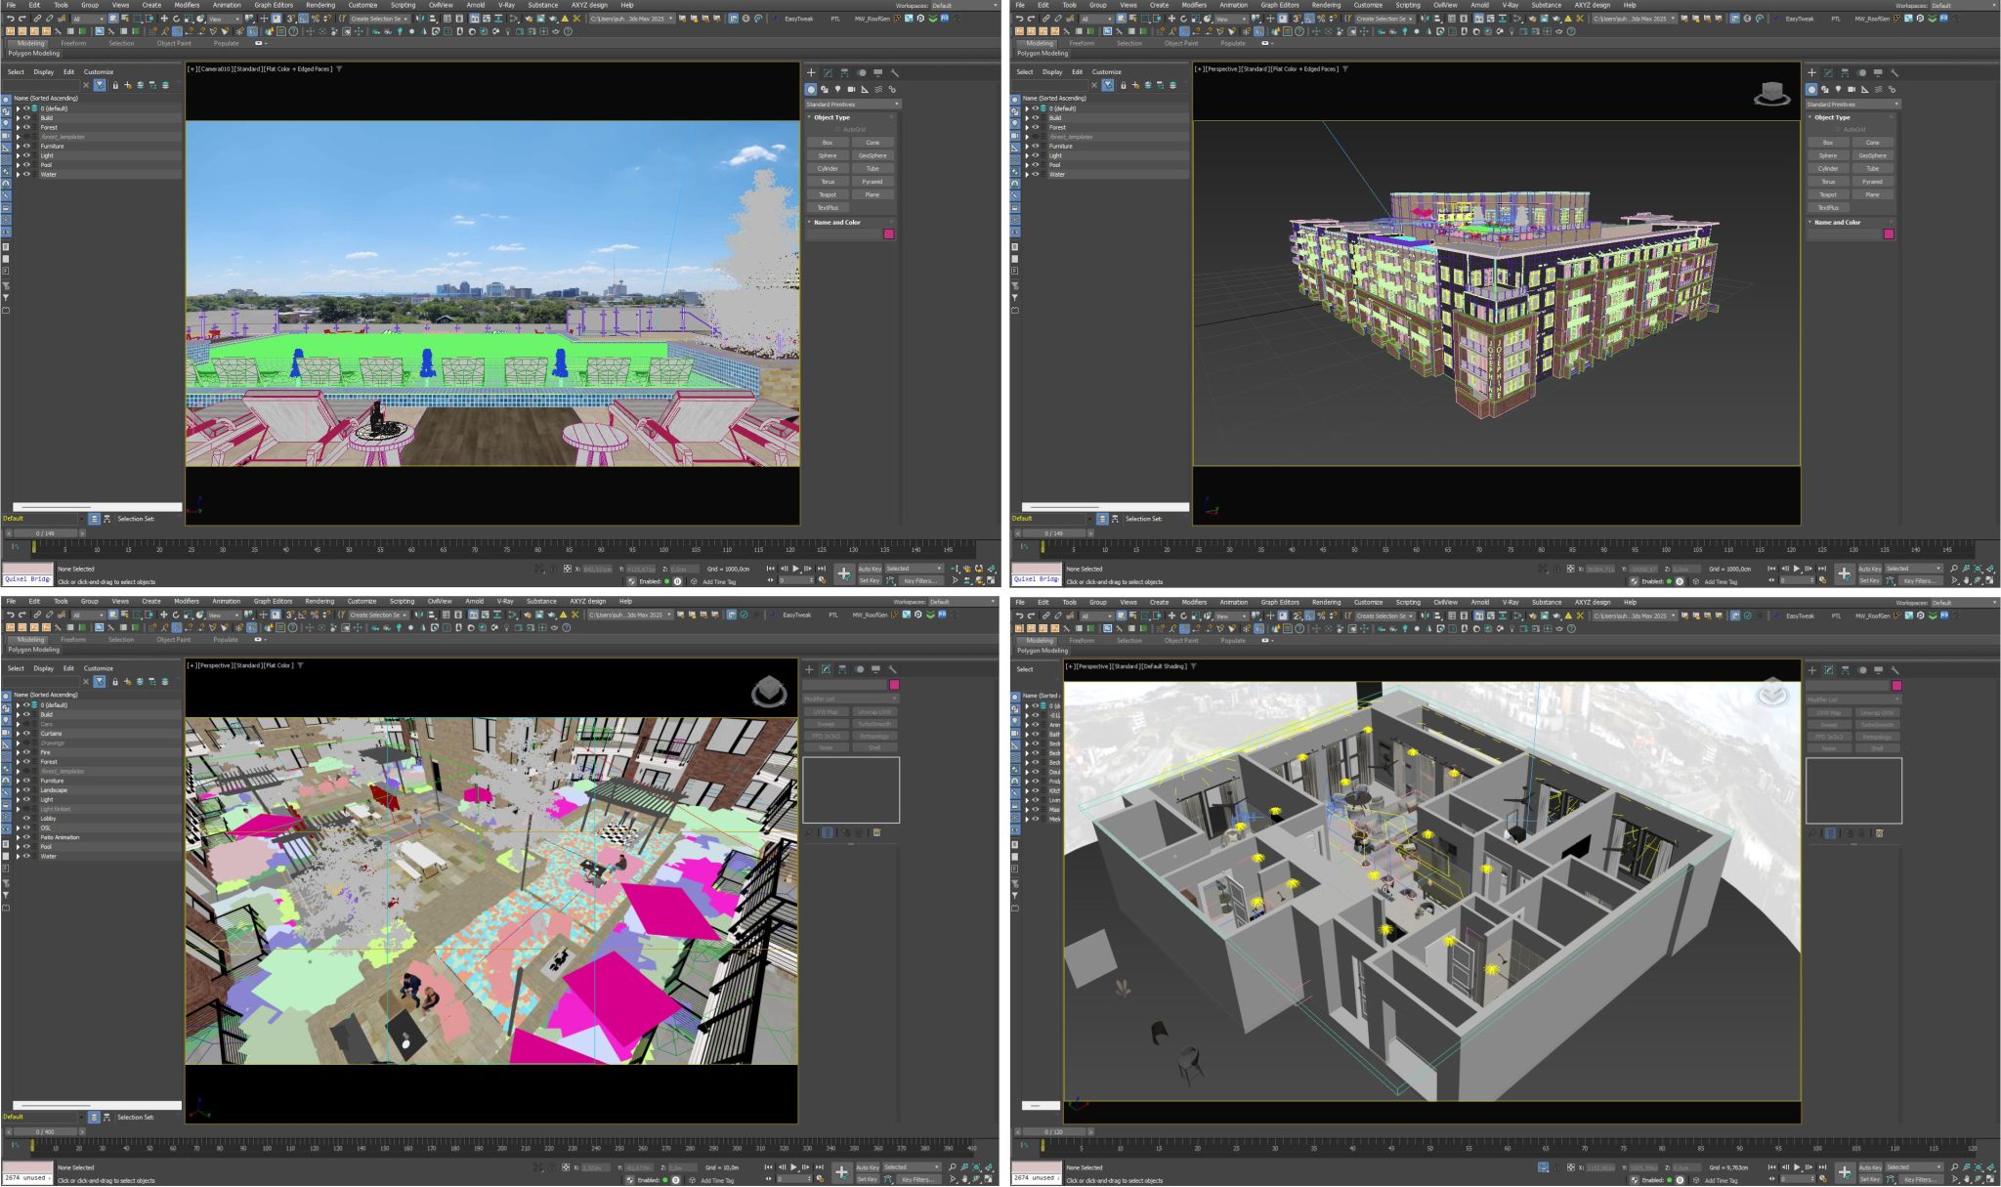Open Modifier List dropdown in courtyard window
Viewport: 2001px width, 1187px height.
coord(850,699)
